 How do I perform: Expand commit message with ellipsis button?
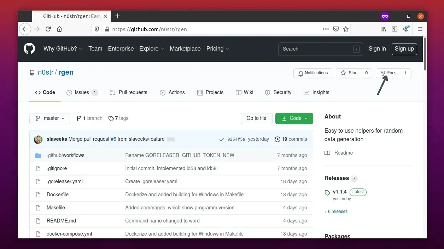171,139
